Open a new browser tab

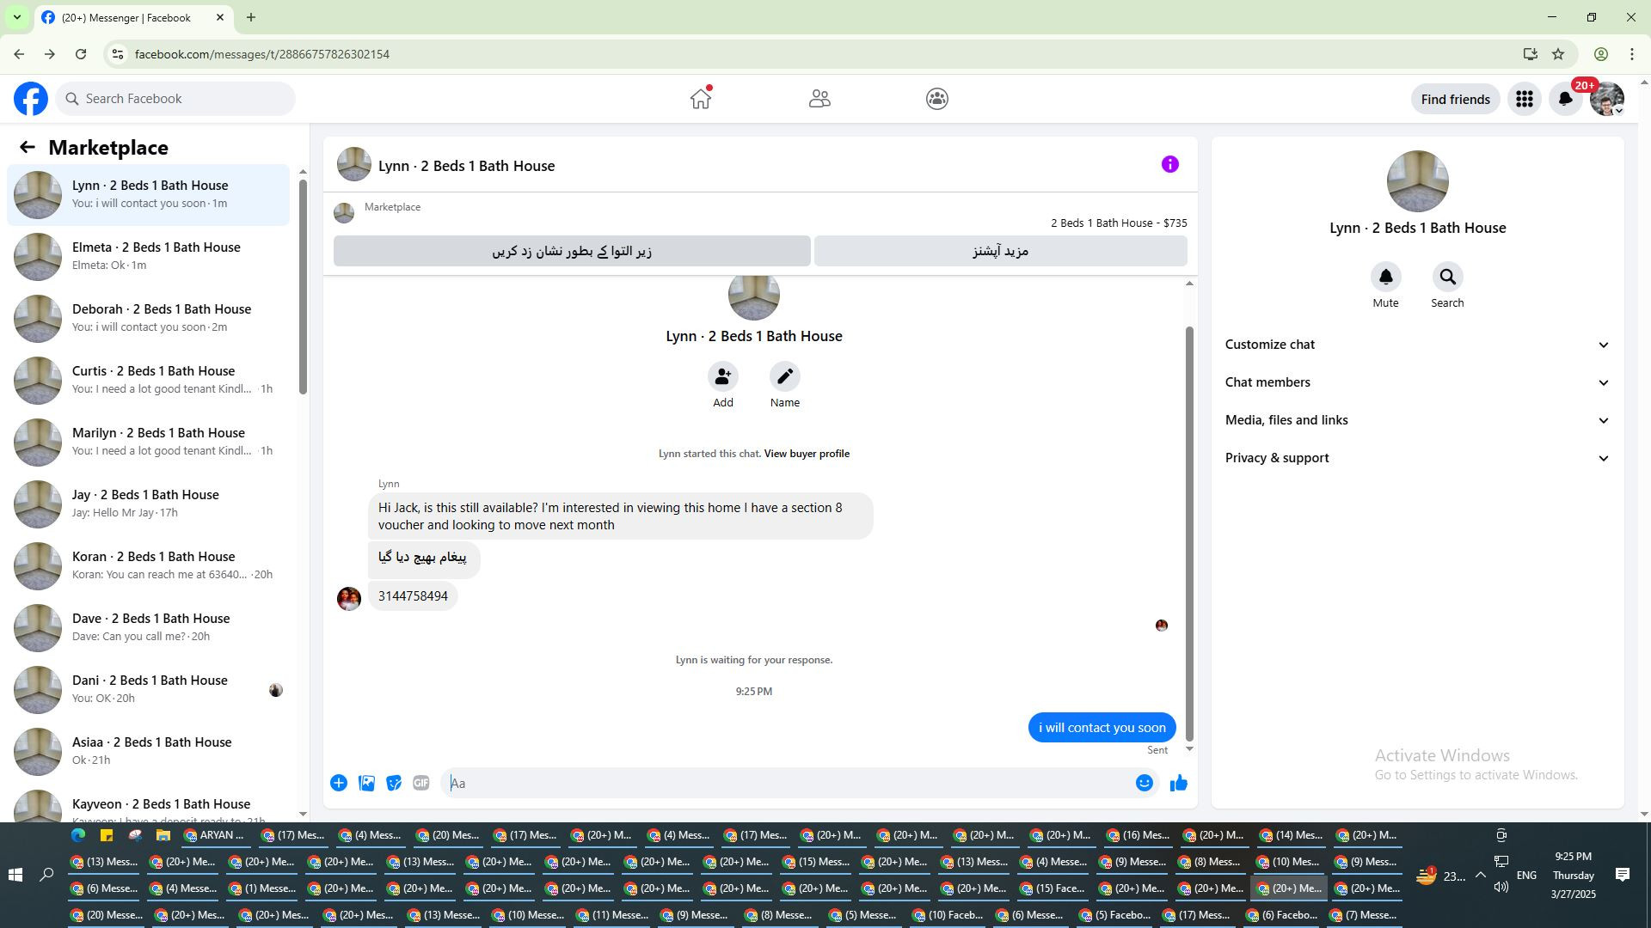point(251,17)
